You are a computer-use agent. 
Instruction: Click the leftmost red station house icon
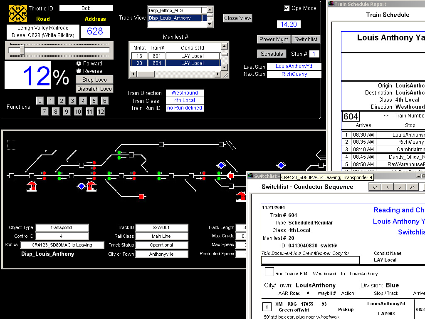point(32,186)
